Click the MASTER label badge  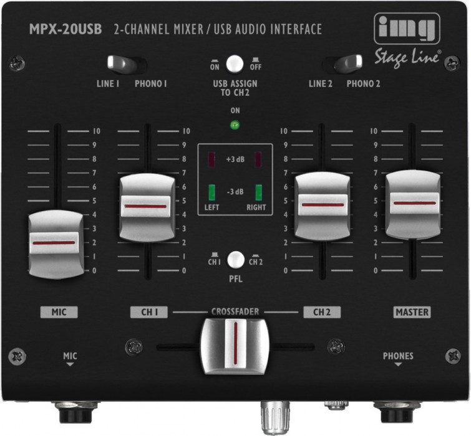tap(412, 312)
